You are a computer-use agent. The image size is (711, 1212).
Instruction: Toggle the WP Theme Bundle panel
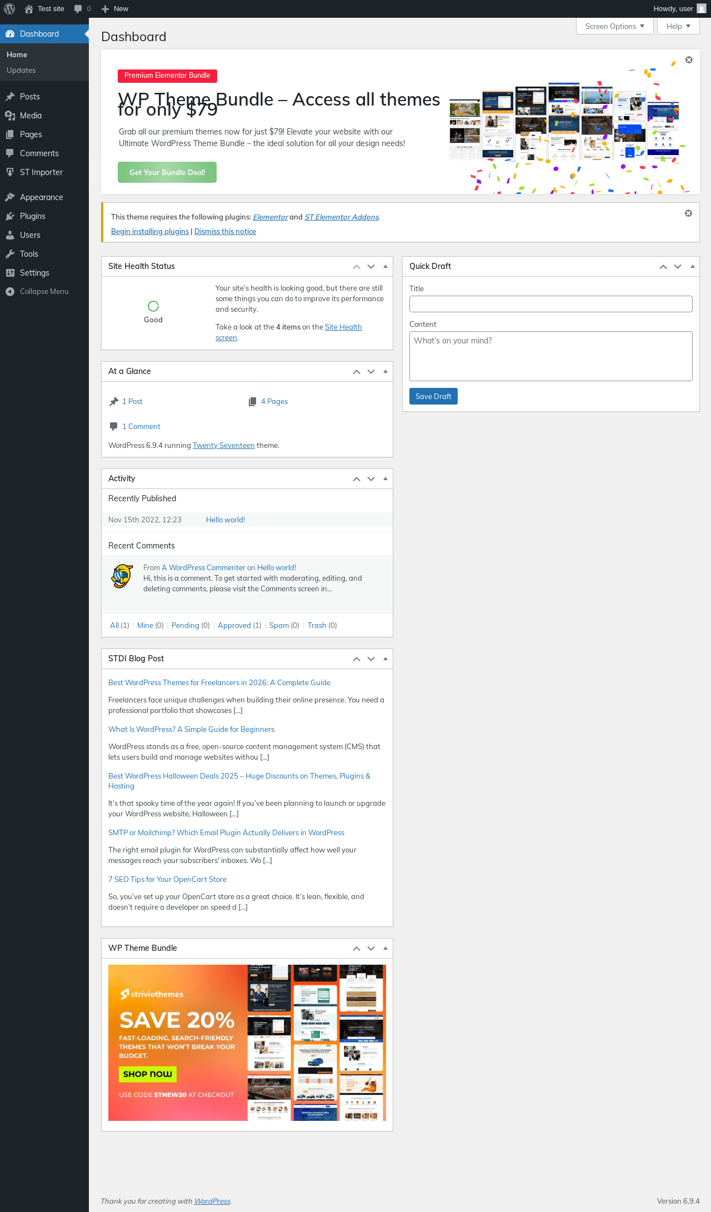(385, 949)
